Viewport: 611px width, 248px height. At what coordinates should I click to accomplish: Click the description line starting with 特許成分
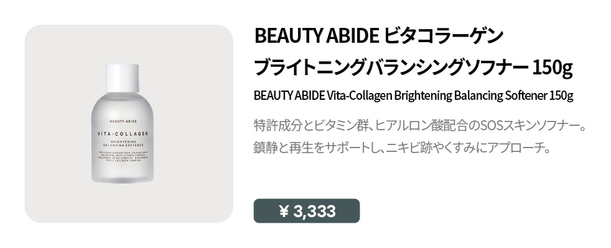coord(420,125)
